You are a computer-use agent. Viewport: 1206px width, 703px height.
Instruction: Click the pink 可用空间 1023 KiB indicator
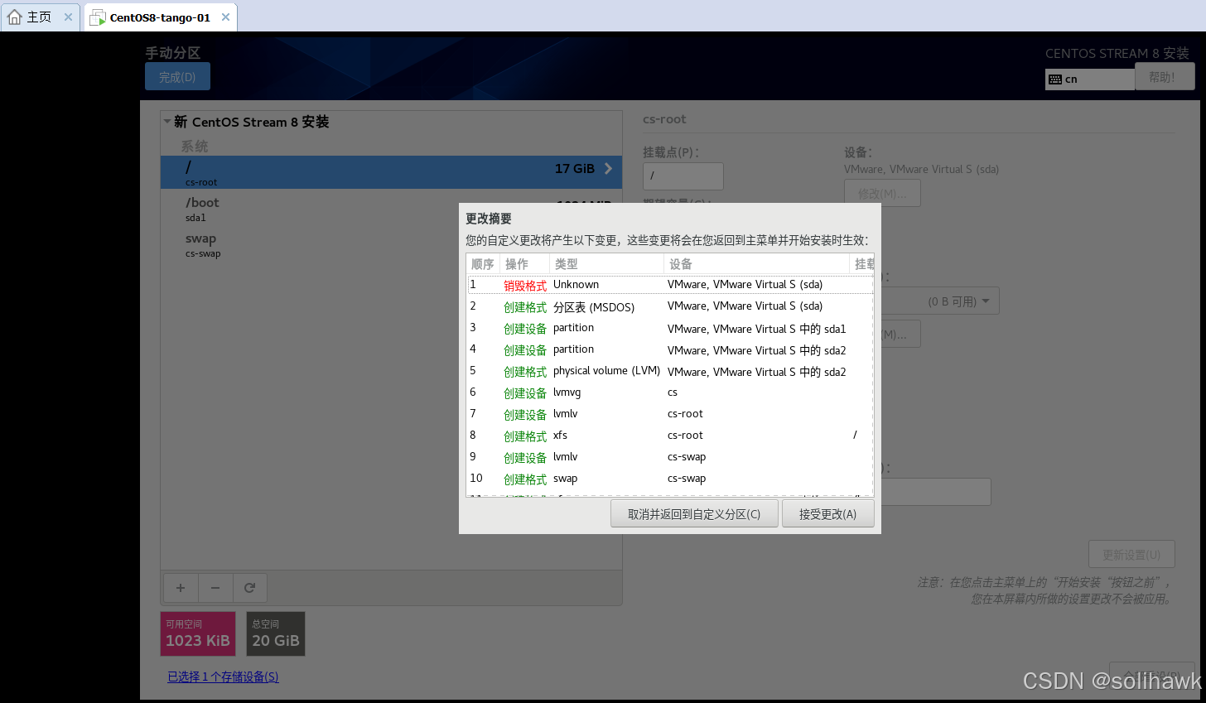click(196, 633)
